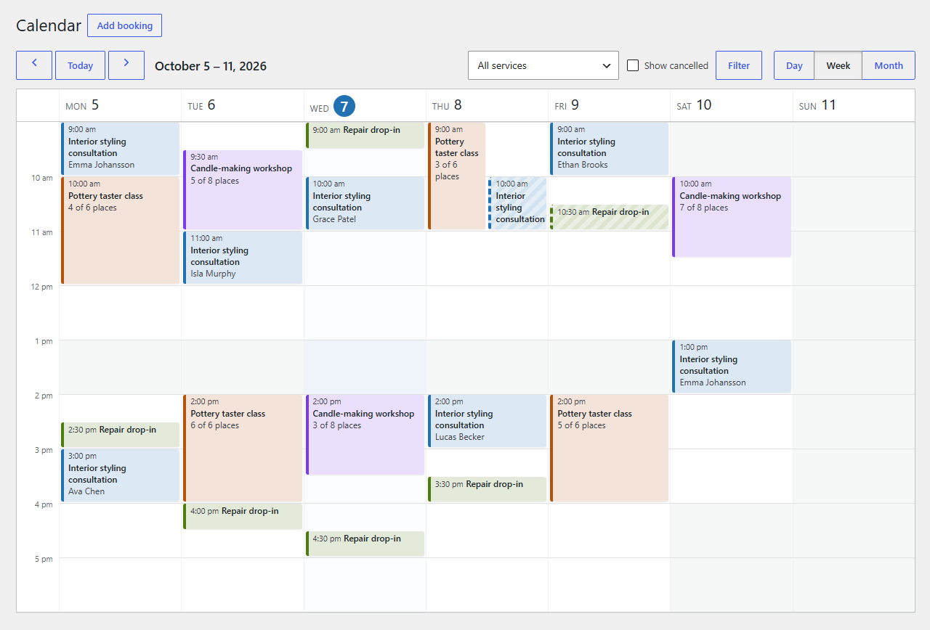Open Friday 2:00 pm Pottery taster class

(x=609, y=449)
